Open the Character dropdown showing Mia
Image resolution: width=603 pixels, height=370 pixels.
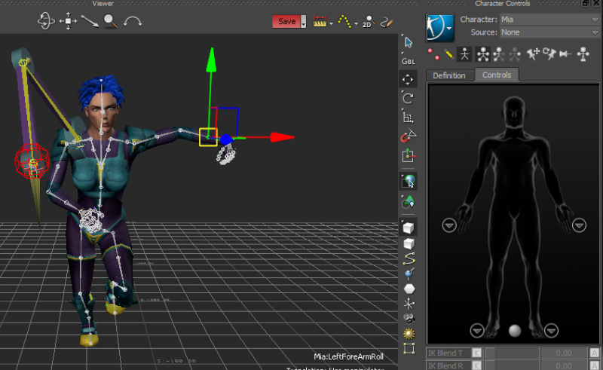[x=549, y=20]
